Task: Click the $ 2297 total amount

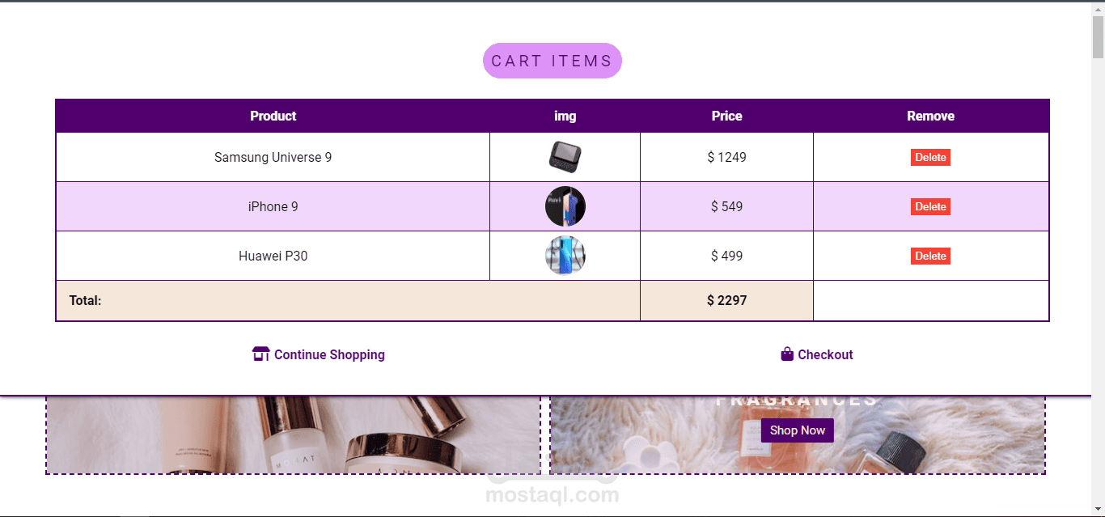Action: [726, 301]
